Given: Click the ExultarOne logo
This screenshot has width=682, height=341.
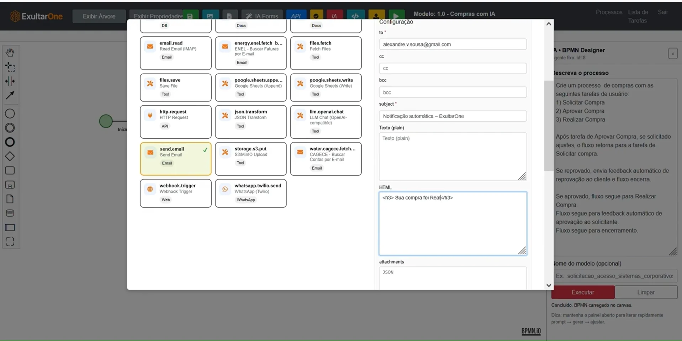Looking at the screenshot, I should point(36,16).
